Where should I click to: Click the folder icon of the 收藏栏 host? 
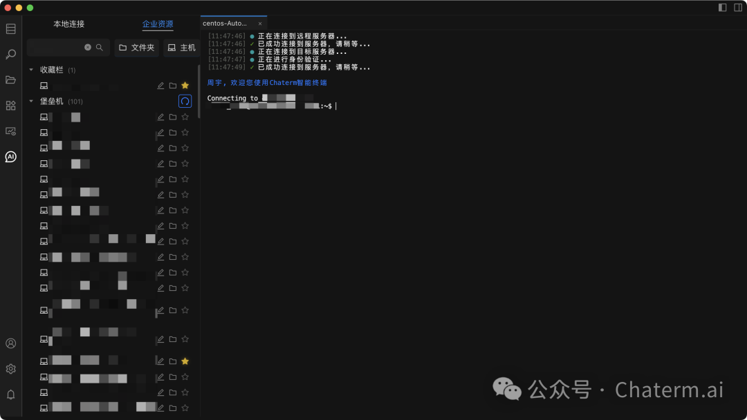(x=173, y=86)
